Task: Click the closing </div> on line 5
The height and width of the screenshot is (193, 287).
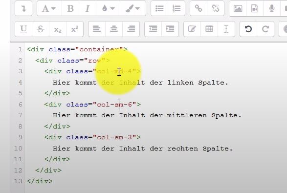Action: [x=57, y=93]
